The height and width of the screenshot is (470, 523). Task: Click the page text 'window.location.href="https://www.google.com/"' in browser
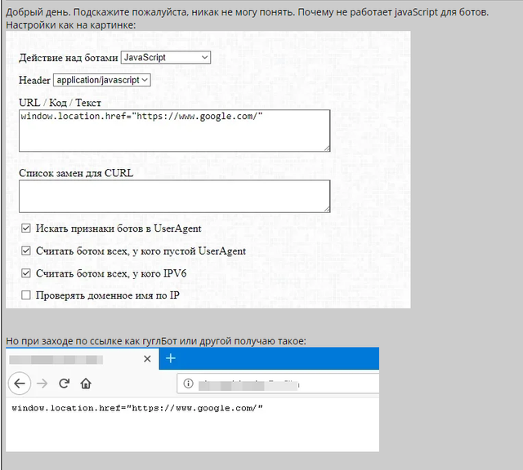(x=137, y=408)
